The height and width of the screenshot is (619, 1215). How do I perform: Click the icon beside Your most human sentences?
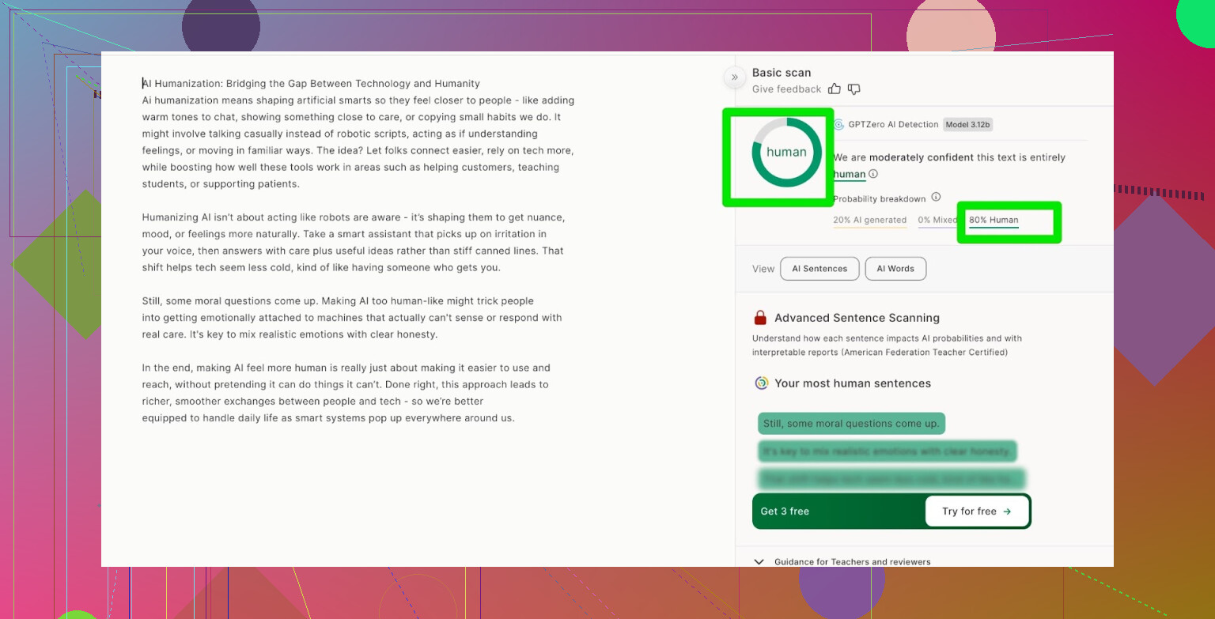761,383
